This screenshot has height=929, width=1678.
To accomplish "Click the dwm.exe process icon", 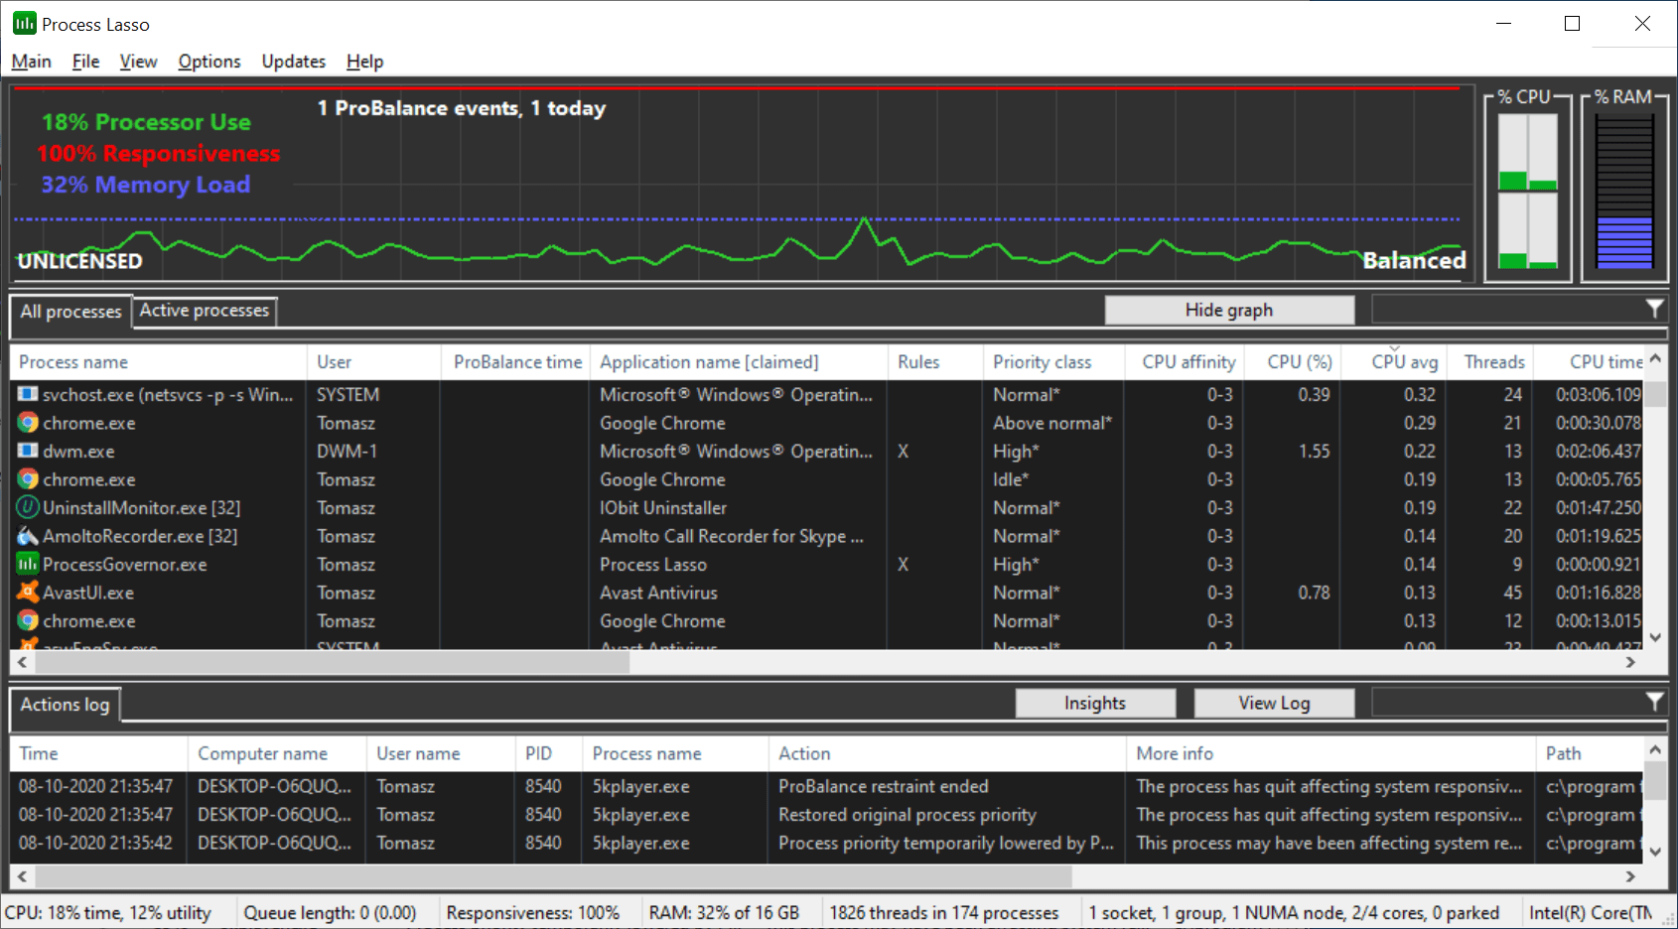I will 28,451.
